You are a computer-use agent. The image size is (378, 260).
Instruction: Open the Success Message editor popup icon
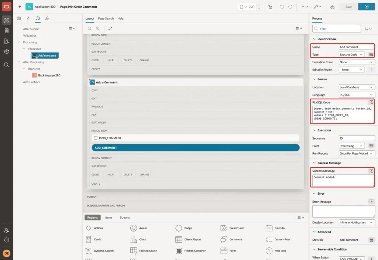(371, 171)
